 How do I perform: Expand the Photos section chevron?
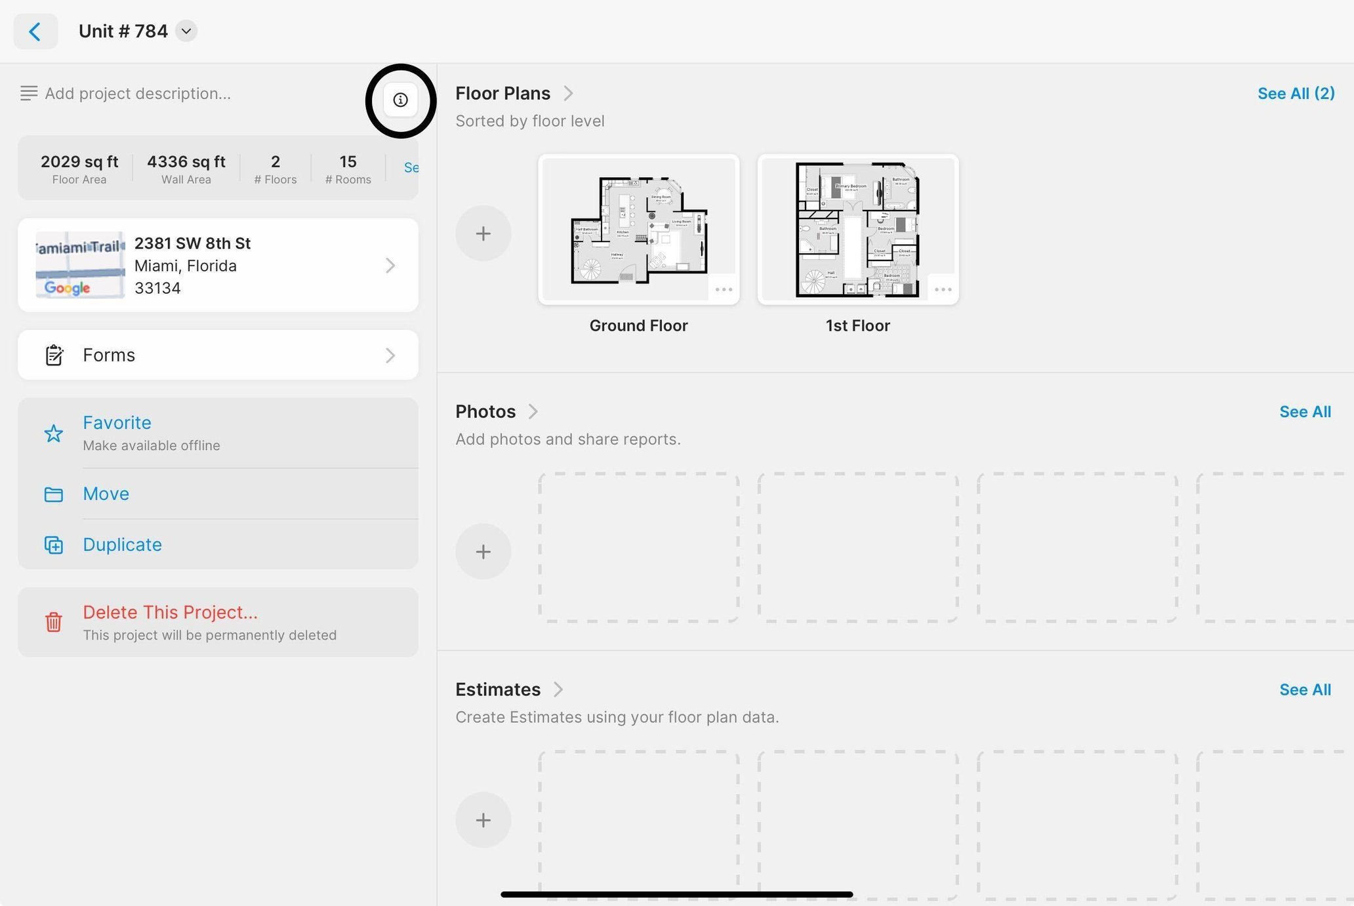point(533,411)
